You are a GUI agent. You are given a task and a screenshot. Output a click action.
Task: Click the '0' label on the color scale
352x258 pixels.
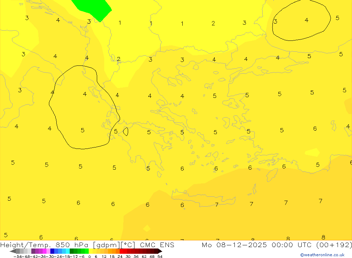click(89, 257)
